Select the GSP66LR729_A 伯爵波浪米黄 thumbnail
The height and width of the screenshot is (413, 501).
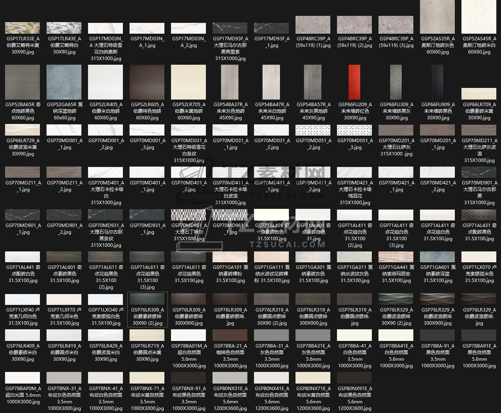click(x=22, y=130)
